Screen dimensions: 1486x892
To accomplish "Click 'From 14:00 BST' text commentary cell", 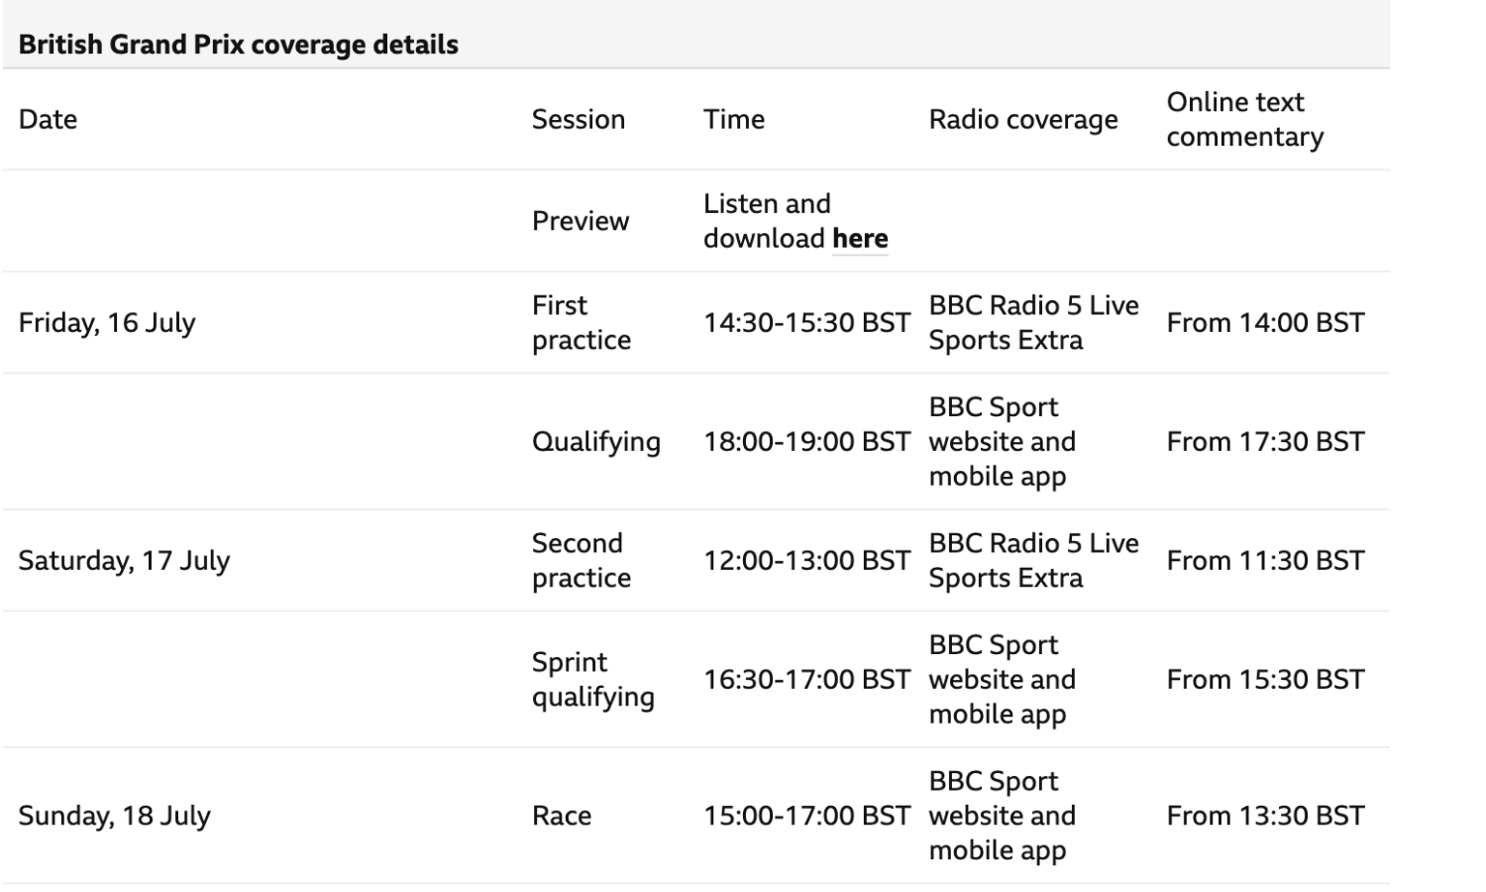I will (1266, 323).
